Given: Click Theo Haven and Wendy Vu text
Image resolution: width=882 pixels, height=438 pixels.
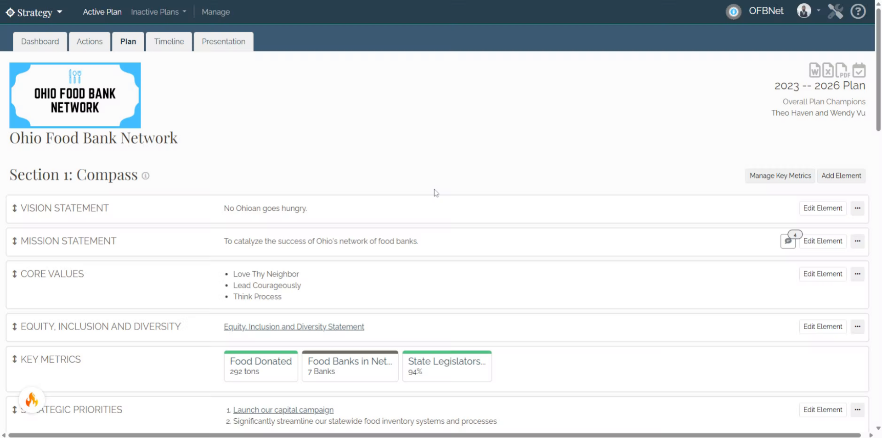Looking at the screenshot, I should [x=818, y=113].
